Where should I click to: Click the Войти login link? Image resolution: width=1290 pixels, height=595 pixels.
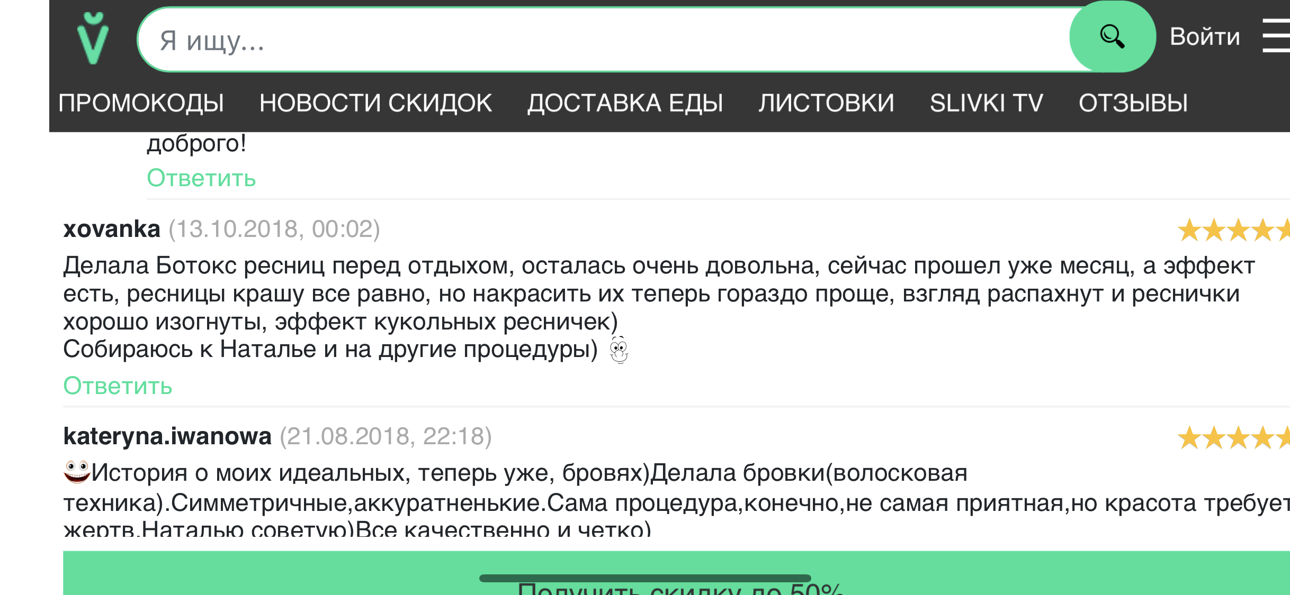(1205, 37)
